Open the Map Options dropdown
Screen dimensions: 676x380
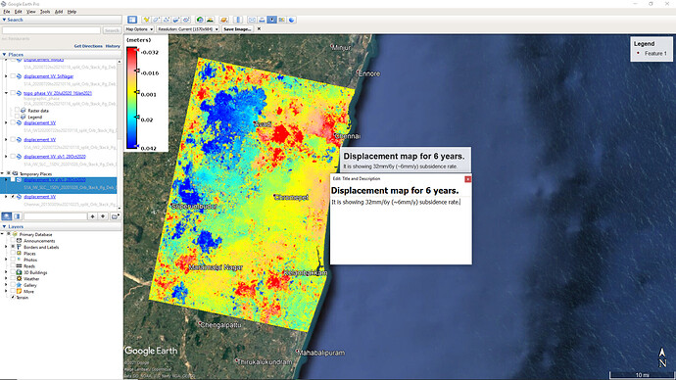point(139,28)
